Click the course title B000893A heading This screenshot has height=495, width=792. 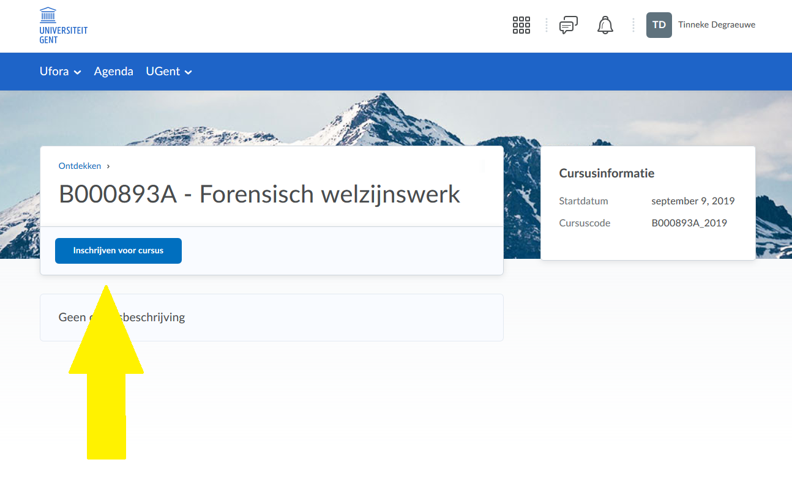click(x=259, y=195)
